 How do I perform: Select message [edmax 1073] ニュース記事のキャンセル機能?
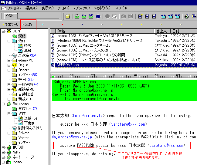point(124,60)
